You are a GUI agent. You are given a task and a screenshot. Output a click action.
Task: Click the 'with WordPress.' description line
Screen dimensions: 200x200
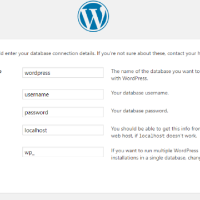[x=129, y=78]
